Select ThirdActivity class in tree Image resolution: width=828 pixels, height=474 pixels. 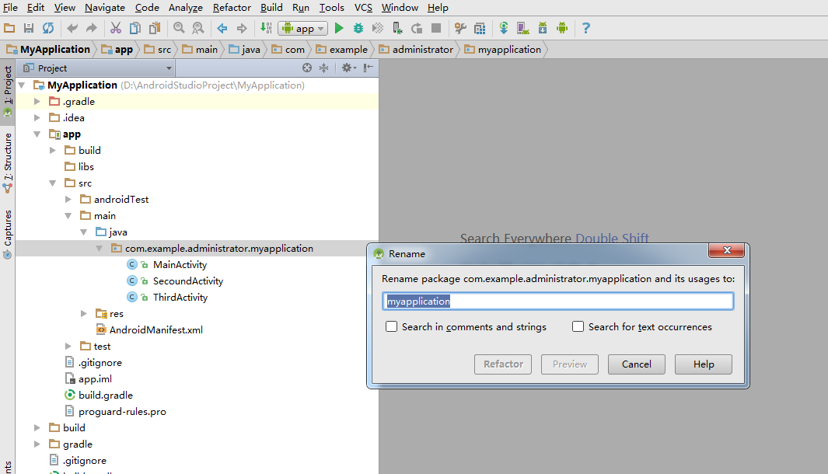[180, 297]
